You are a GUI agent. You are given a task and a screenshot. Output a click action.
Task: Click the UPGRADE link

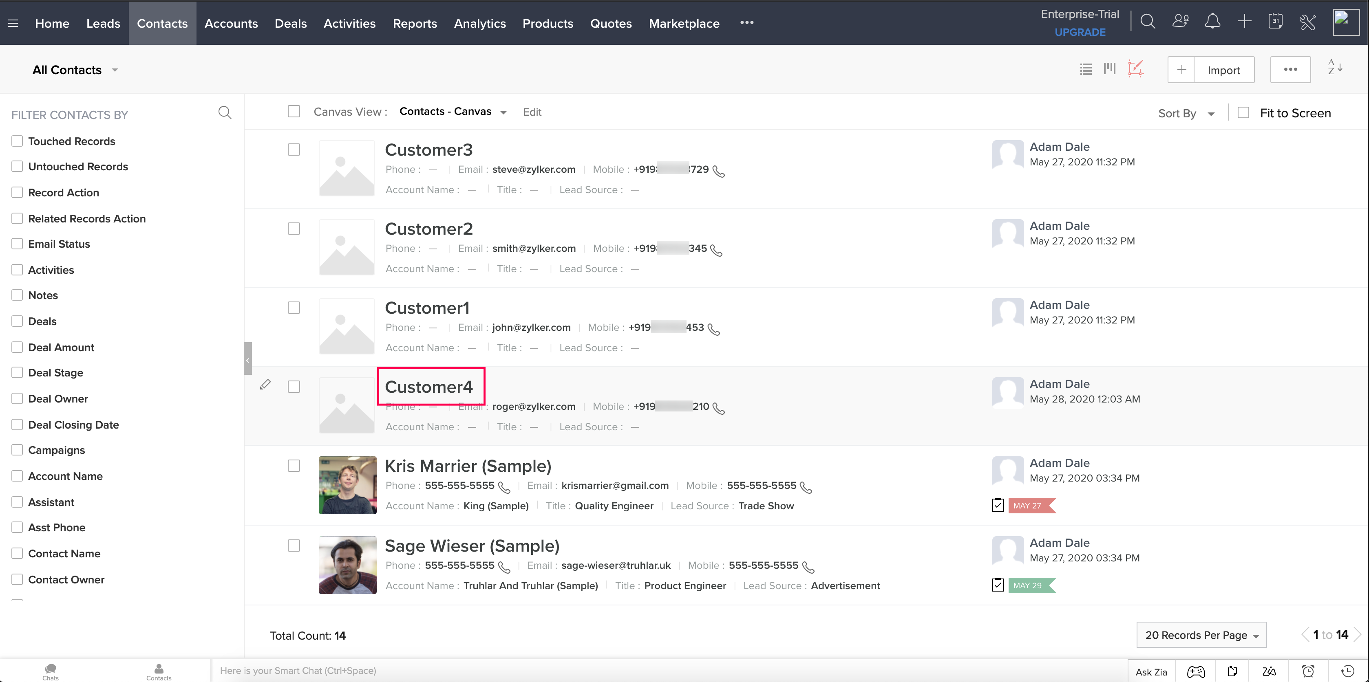tap(1080, 32)
